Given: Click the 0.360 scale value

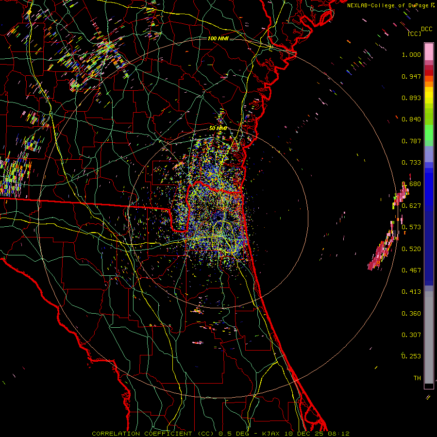Looking at the screenshot, I should pos(411,314).
